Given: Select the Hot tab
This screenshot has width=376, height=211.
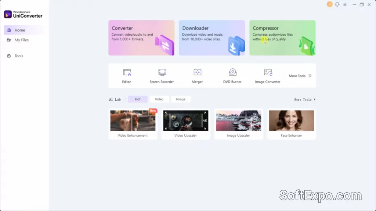Looking at the screenshot, I should (138, 99).
